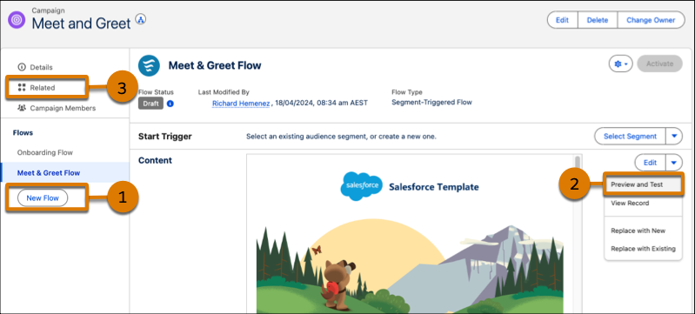The image size is (695, 314).
Task: Click the Draft status badge
Action: 150,104
